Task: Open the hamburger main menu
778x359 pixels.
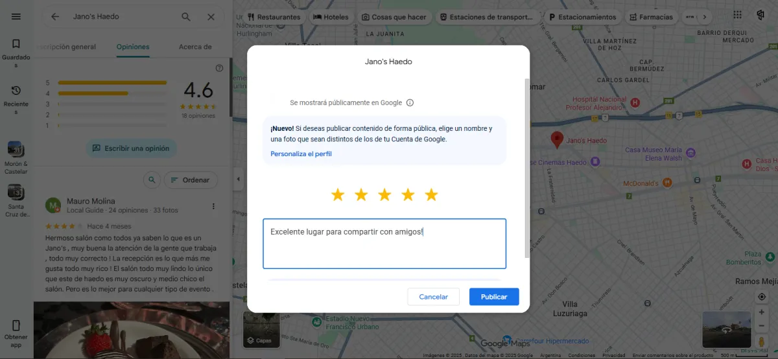Action: [x=16, y=16]
